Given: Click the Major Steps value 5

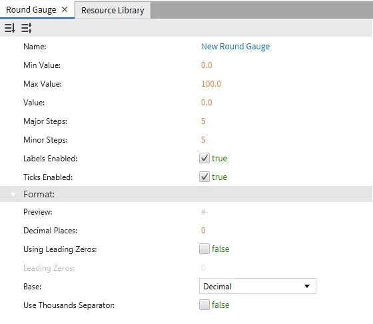Looking at the screenshot, I should point(203,121).
